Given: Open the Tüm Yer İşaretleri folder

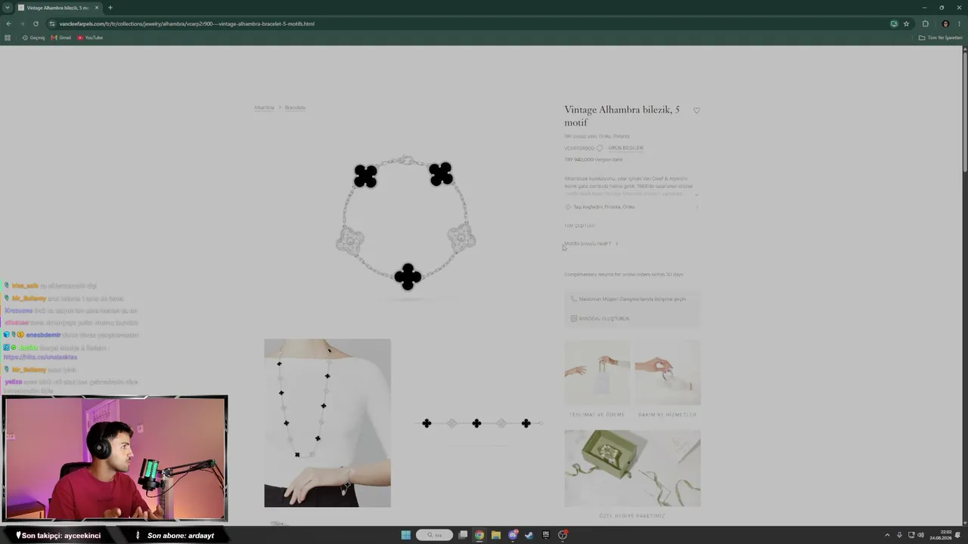Looking at the screenshot, I should [940, 38].
